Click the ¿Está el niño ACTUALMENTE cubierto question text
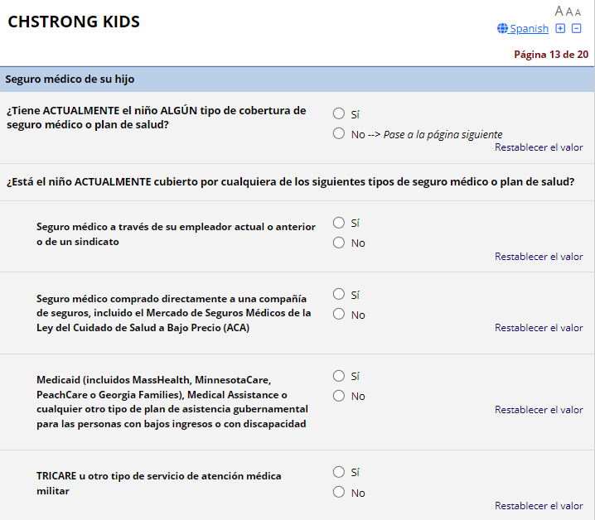Viewport: 595px width, 520px height. 291,182
